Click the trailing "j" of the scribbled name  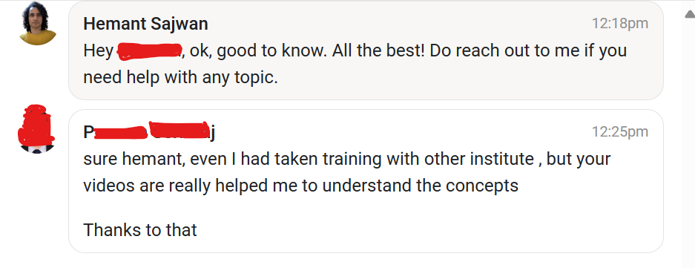tap(213, 133)
